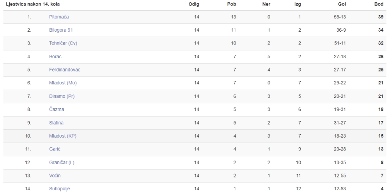Select the Graničar (L) link
The width and height of the screenshot is (390, 195).
(62, 163)
